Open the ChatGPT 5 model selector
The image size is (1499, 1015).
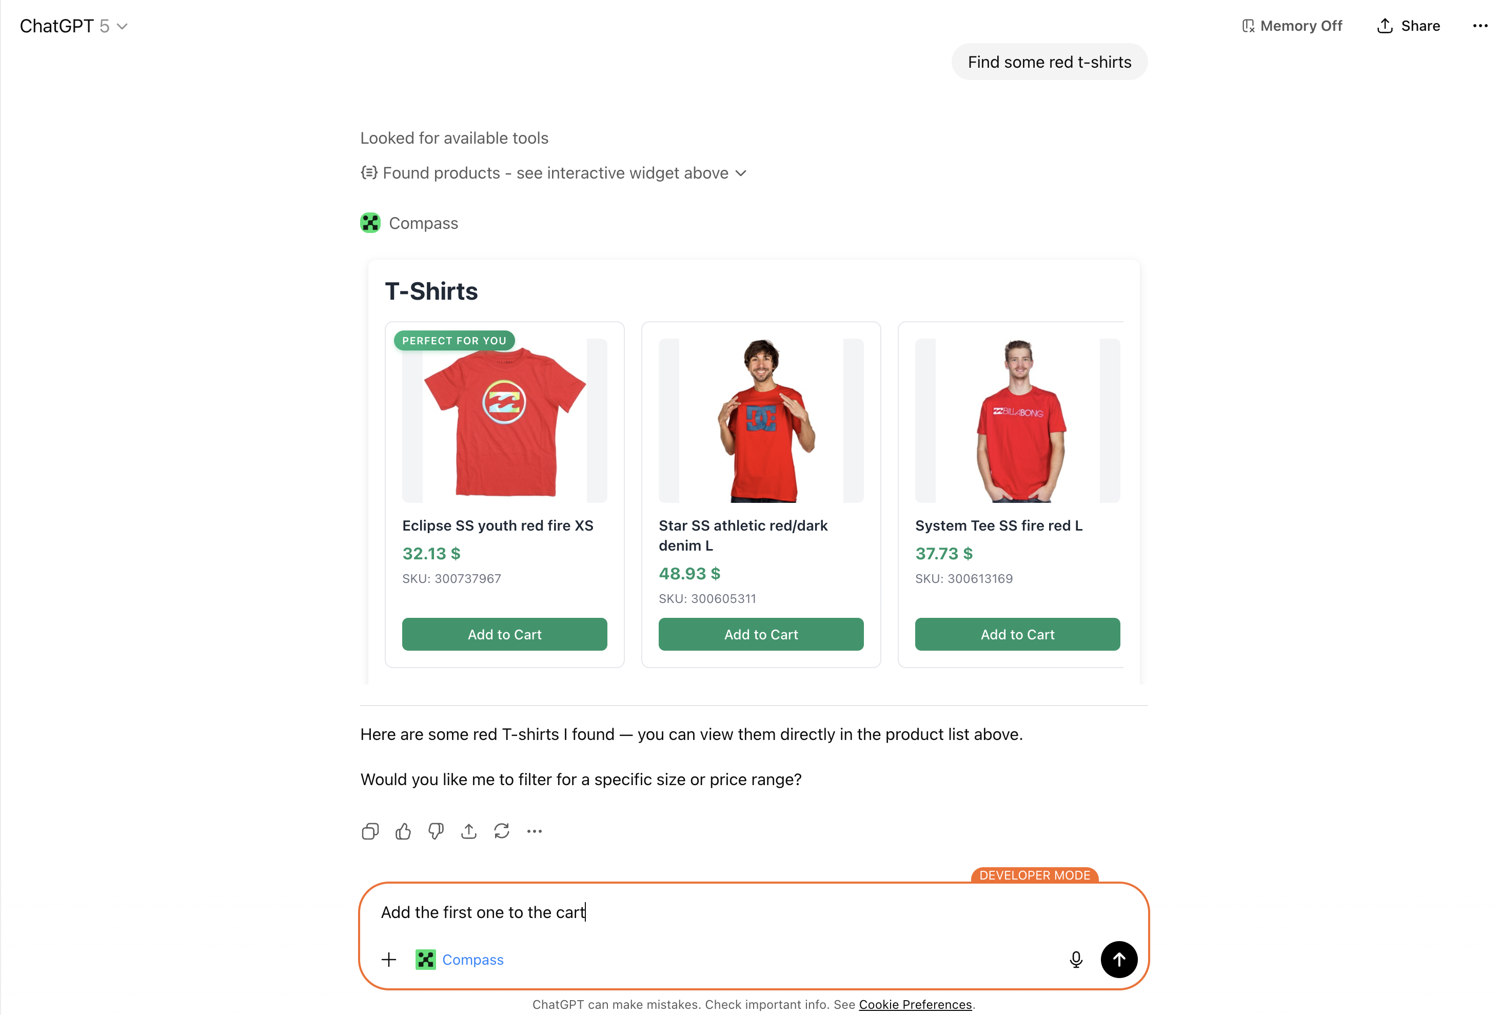(73, 26)
